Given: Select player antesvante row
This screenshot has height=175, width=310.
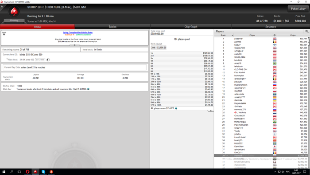Looking at the screenshot, I should (x=261, y=94).
